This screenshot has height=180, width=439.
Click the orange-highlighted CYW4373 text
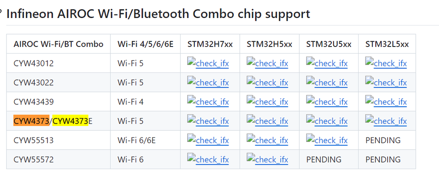(31, 121)
